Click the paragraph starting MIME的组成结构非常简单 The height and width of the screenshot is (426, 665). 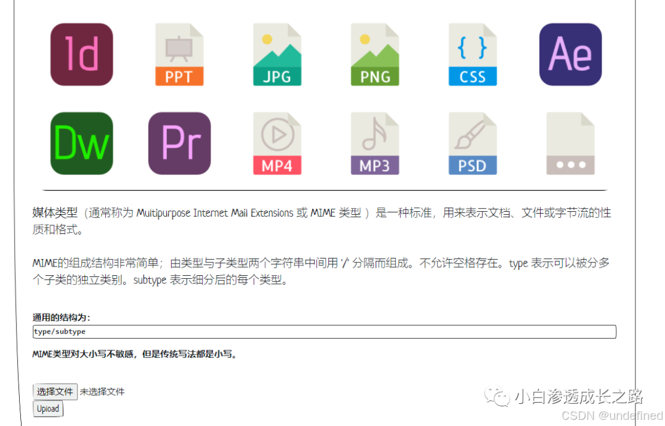(321, 271)
